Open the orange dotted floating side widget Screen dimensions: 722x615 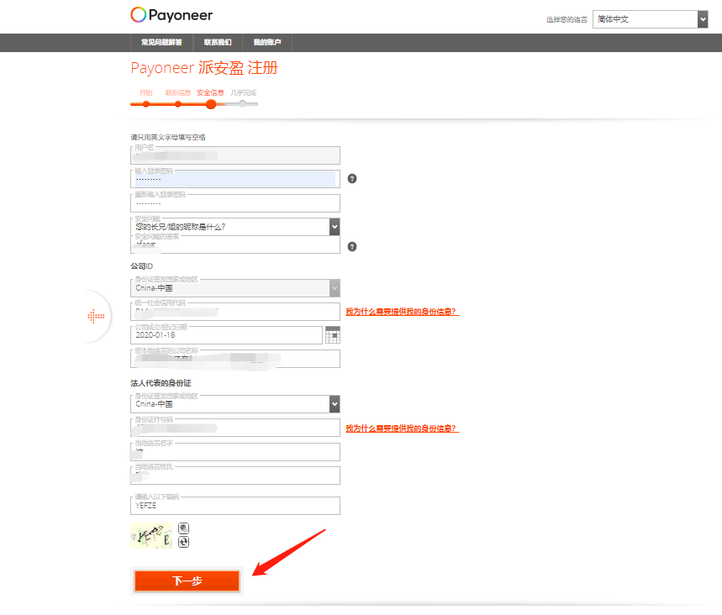point(96,316)
